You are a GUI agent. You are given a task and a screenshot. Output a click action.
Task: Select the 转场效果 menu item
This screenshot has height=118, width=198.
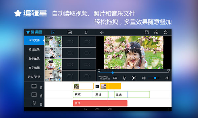34,49
